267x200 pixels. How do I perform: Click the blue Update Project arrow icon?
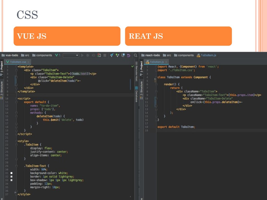coord(112,55)
